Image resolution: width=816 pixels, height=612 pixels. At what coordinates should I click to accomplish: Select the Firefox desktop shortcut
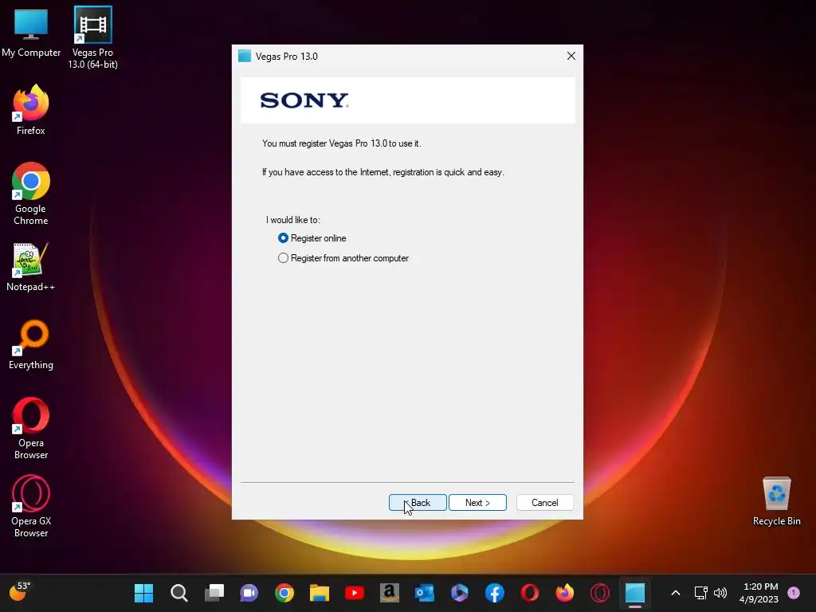pos(31,110)
